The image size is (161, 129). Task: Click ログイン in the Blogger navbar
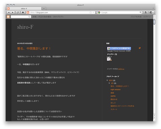point(147,17)
